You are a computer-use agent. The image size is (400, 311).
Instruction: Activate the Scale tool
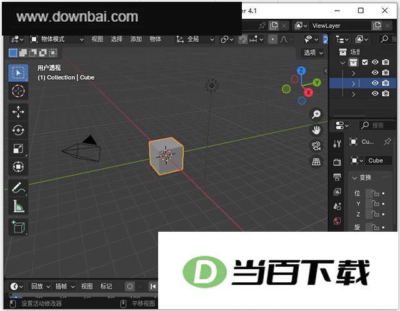pyautogui.click(x=18, y=149)
